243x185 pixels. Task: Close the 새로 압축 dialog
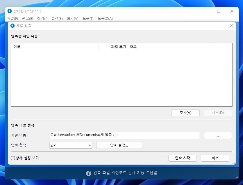(231, 26)
